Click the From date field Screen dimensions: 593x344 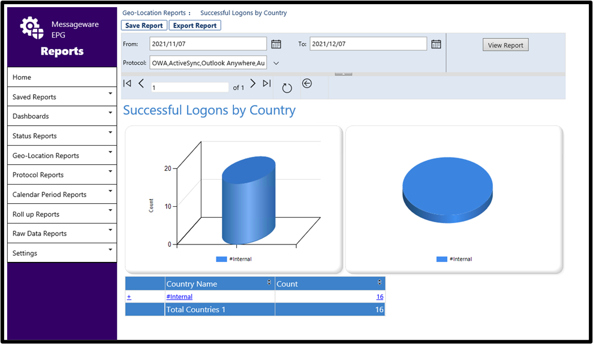pyautogui.click(x=208, y=44)
